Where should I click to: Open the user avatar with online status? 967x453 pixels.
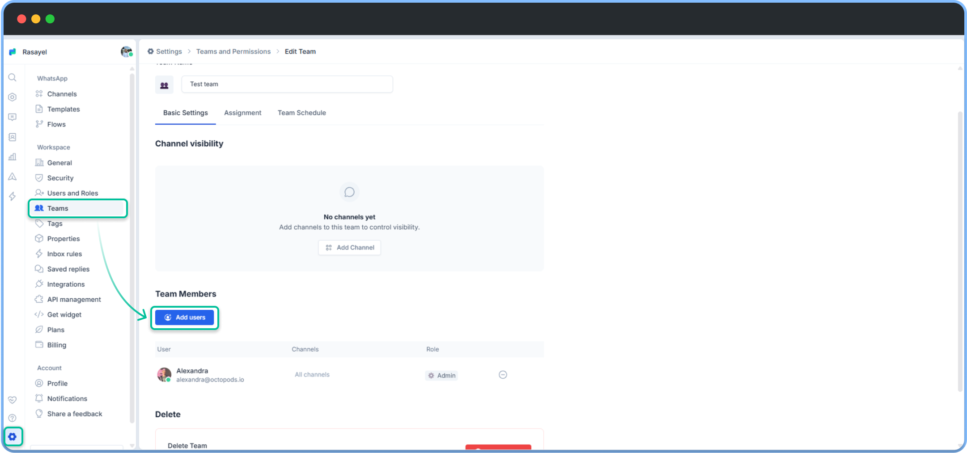(126, 51)
